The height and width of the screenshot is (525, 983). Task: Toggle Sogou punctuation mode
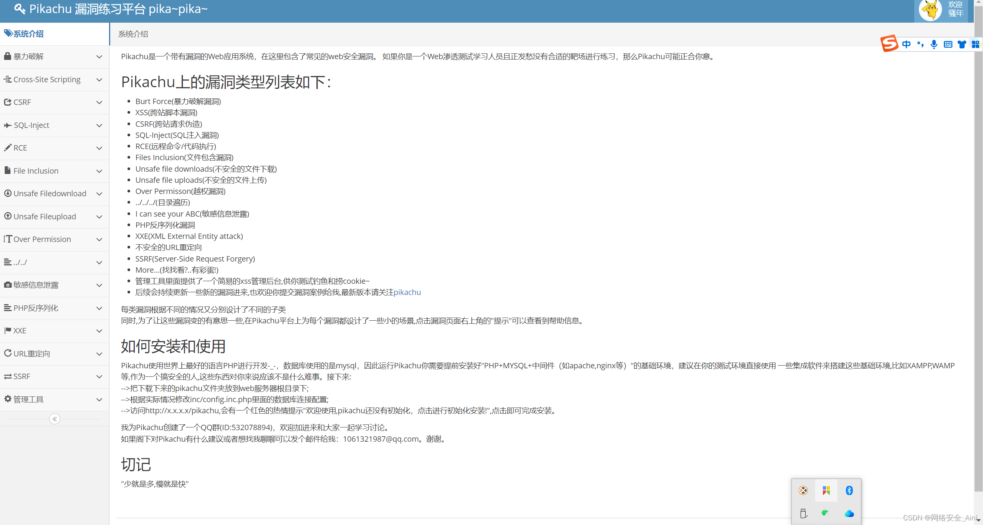click(920, 44)
